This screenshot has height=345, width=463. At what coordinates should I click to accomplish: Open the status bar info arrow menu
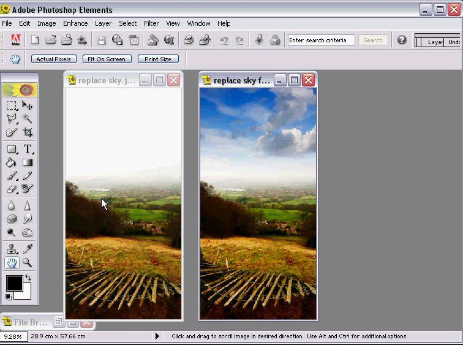coord(157,336)
